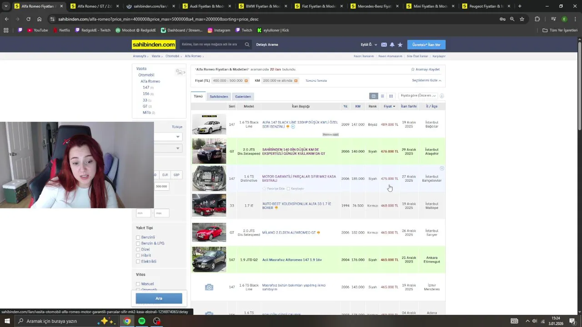Switch to gallery grid view icon
582x327 pixels.
pos(391,96)
